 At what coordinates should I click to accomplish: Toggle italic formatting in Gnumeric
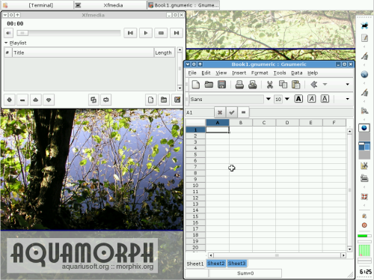click(311, 99)
